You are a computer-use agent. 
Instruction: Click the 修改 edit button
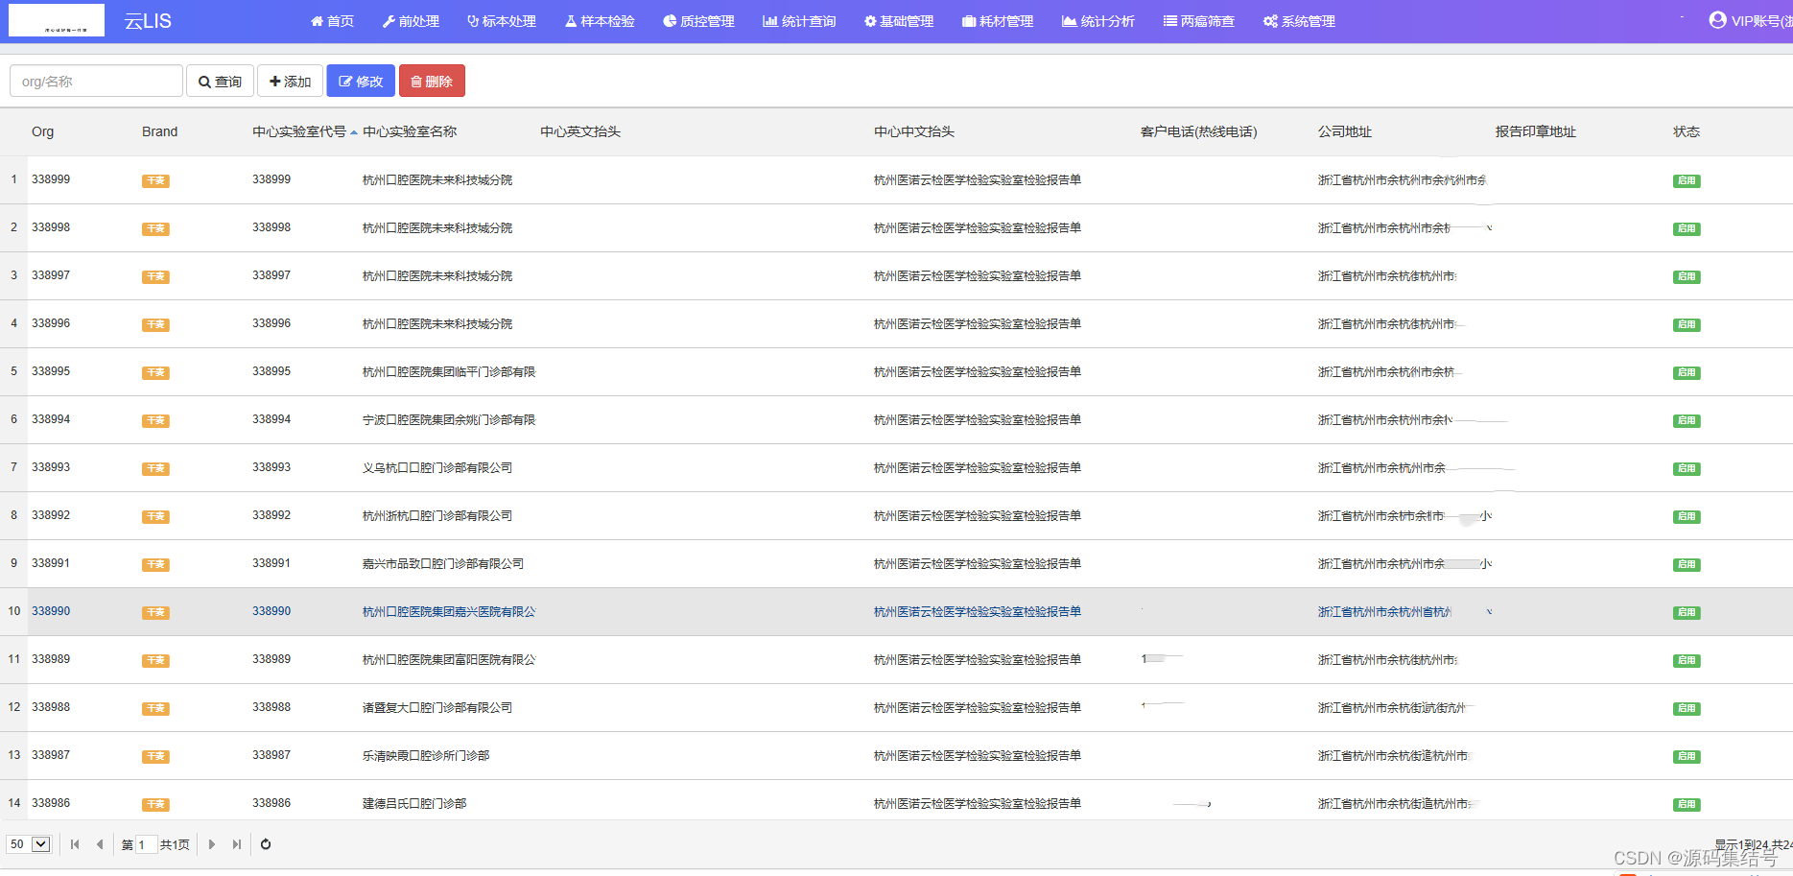pyautogui.click(x=361, y=82)
